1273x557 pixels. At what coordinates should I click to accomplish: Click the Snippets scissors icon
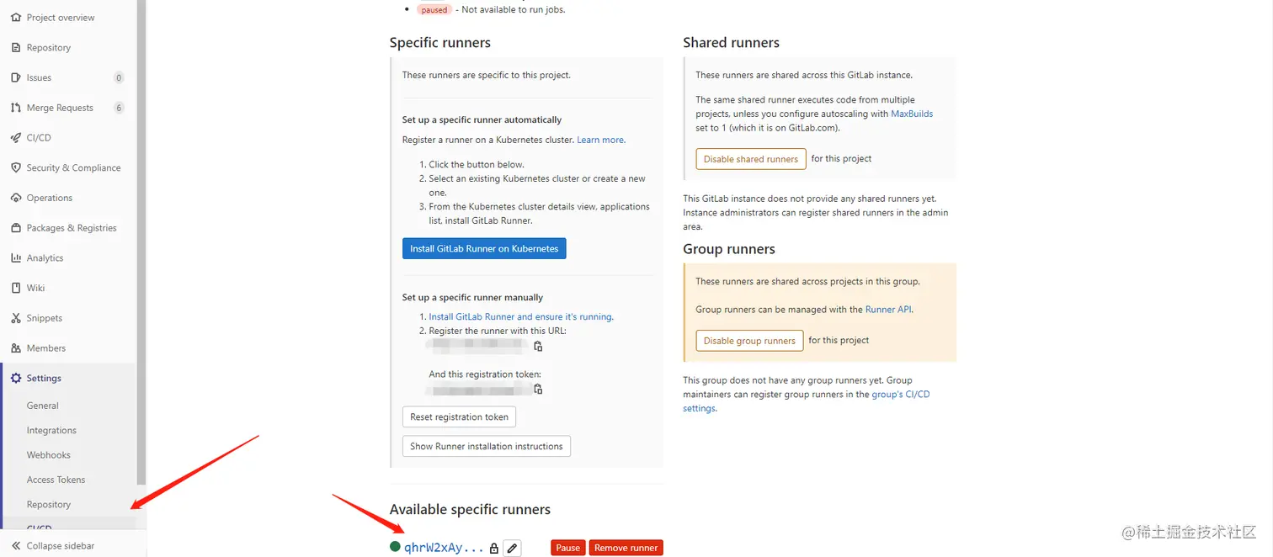[x=16, y=318]
